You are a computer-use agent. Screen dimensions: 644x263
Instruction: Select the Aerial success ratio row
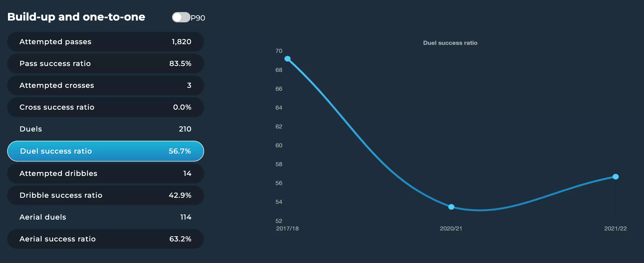(106, 239)
